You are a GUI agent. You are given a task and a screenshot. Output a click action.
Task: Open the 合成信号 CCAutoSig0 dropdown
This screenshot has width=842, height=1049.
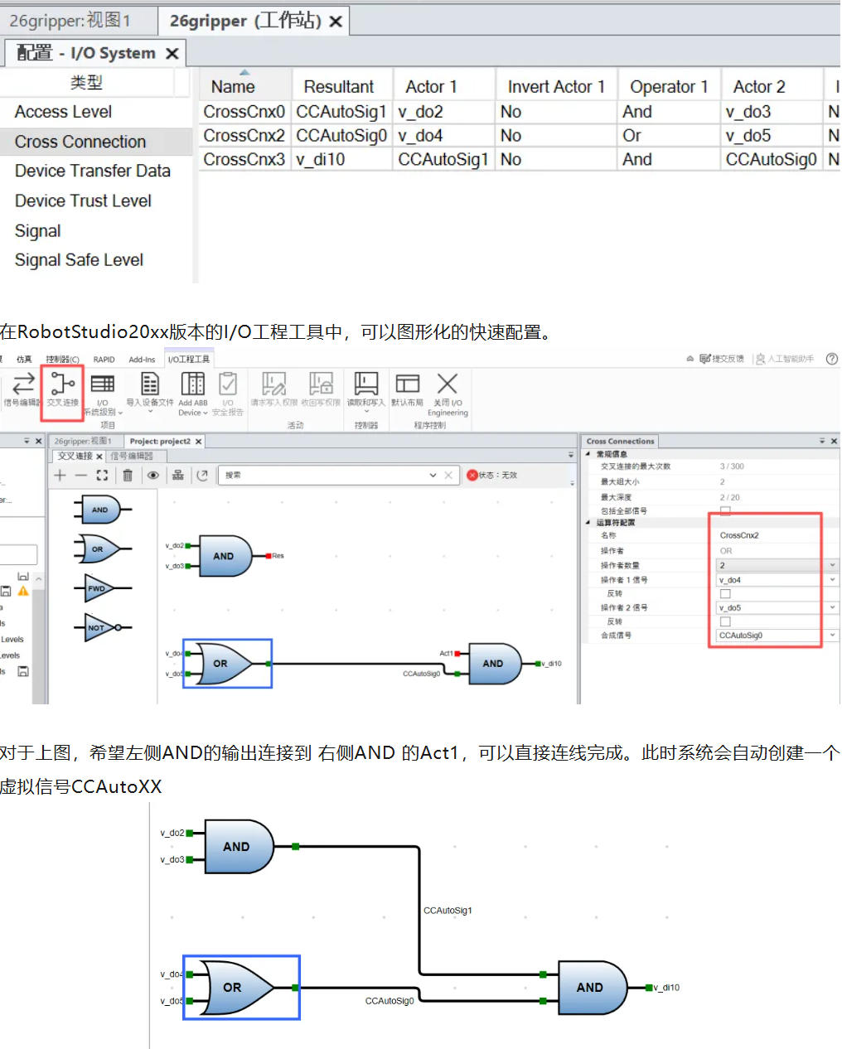pyautogui.click(x=832, y=636)
